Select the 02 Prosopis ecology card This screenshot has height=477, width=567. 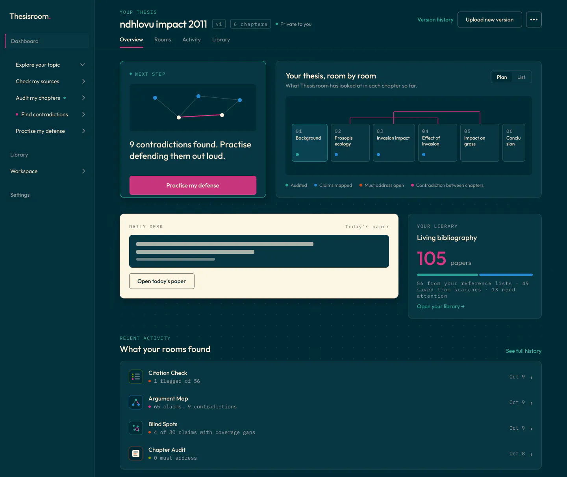[350, 143]
